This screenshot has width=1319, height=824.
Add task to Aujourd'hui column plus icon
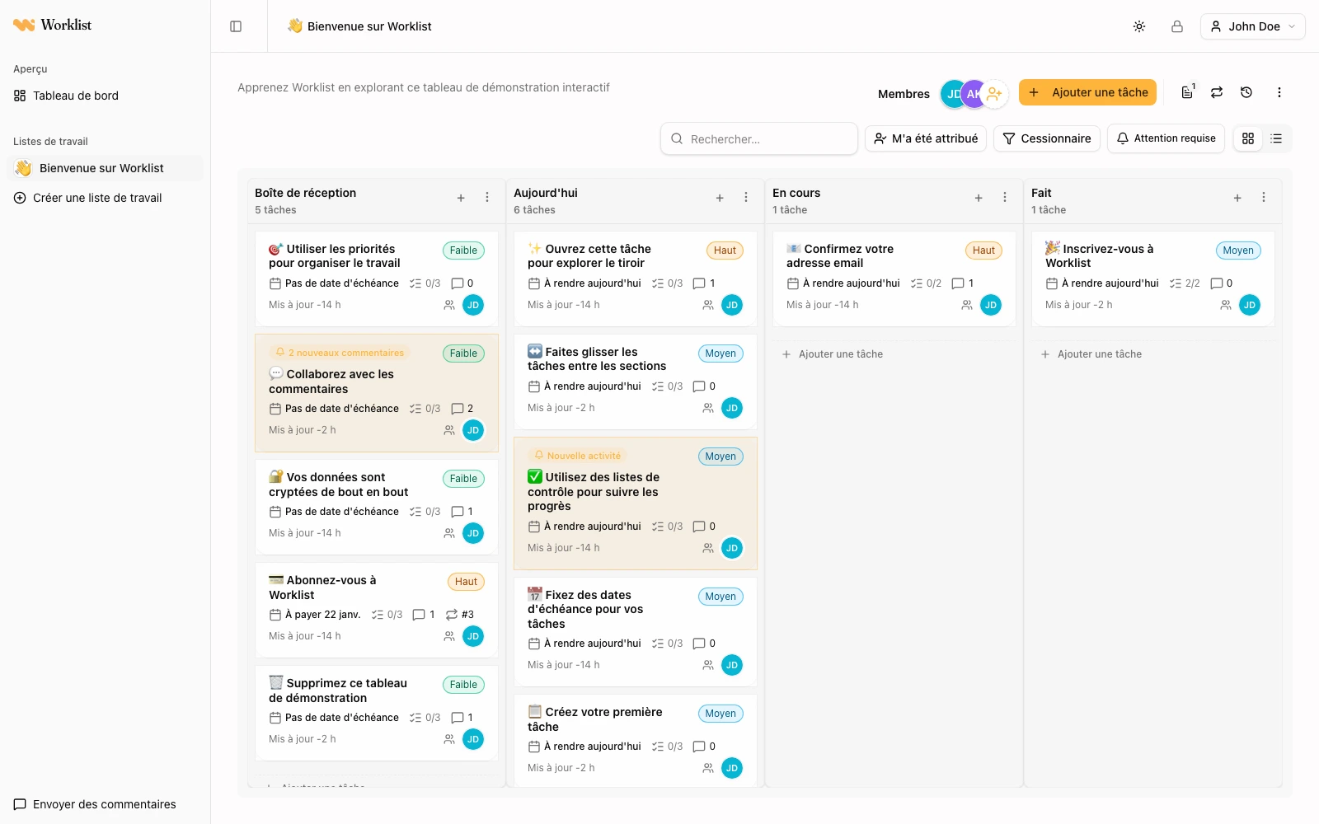click(720, 198)
